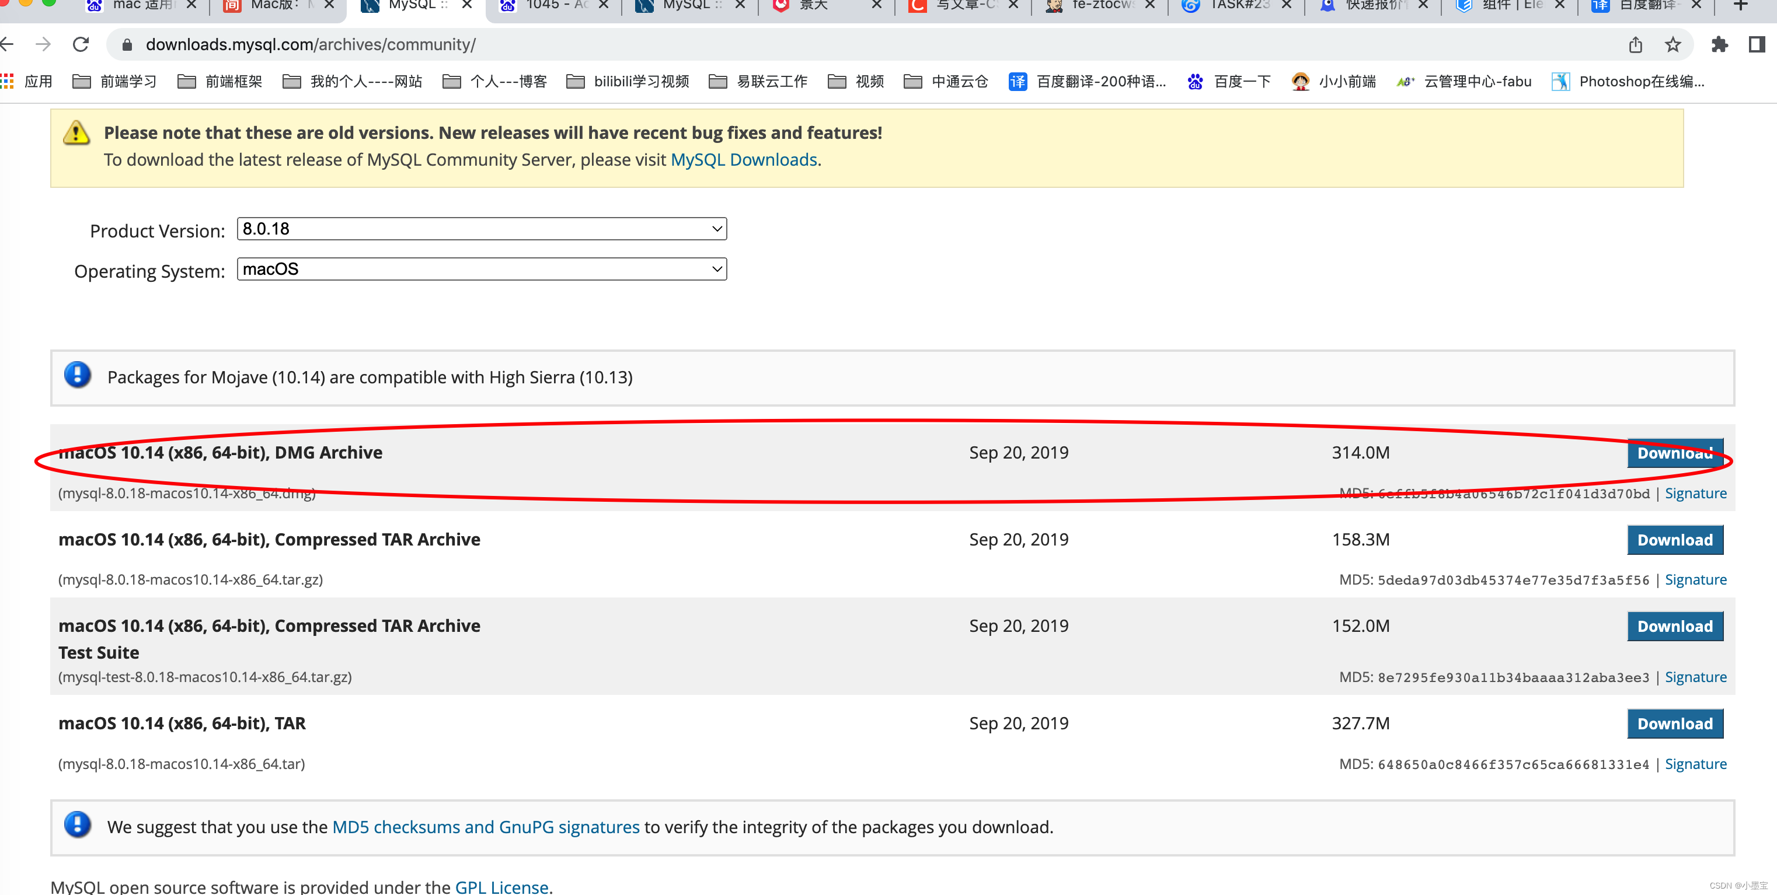The height and width of the screenshot is (895, 1777).
Task: Click the browser back arrow
Action: tap(6, 45)
